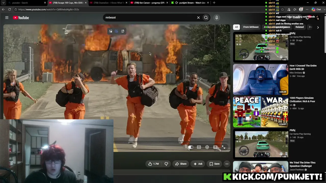
Task: Open the browser profile avatar
Action: (301, 9)
